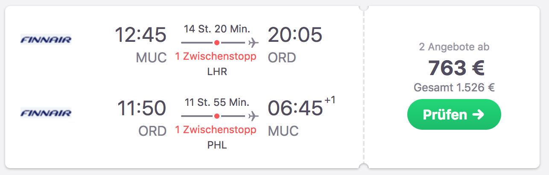Click the Finnair logo on return flight
Viewport: 549px width, 175px height.
pyautogui.click(x=46, y=113)
